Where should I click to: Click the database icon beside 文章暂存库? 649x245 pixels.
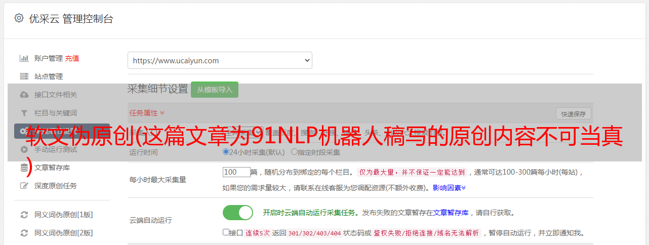click(x=24, y=168)
